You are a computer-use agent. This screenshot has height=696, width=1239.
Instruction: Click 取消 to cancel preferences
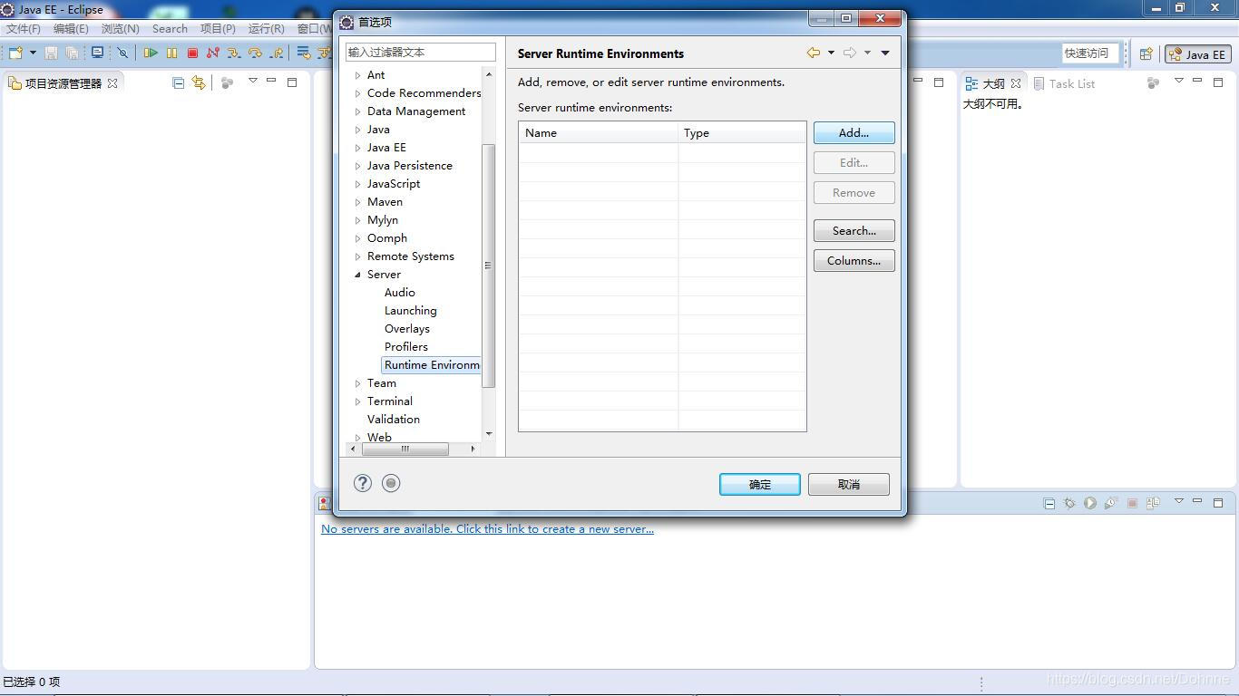click(848, 484)
